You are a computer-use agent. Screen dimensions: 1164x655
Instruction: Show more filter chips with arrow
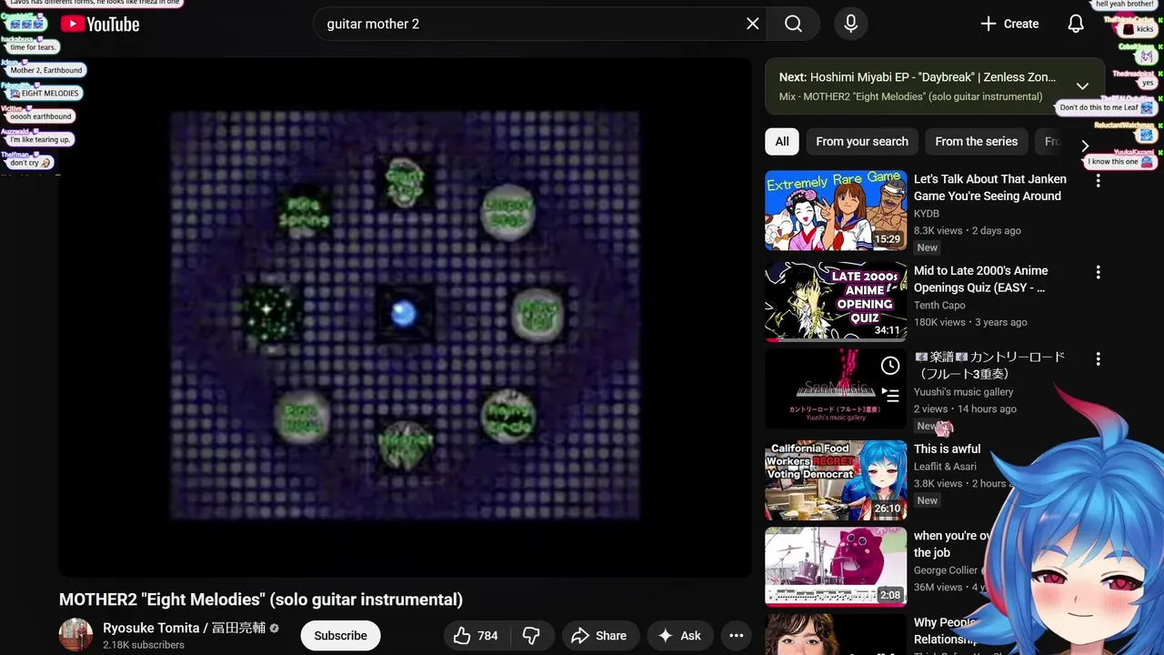click(1085, 146)
